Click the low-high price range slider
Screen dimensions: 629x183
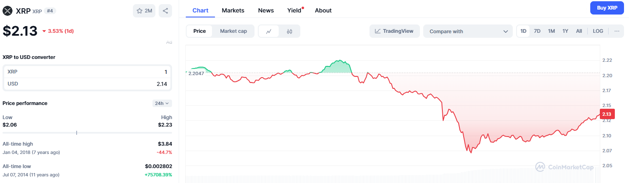tap(87, 133)
